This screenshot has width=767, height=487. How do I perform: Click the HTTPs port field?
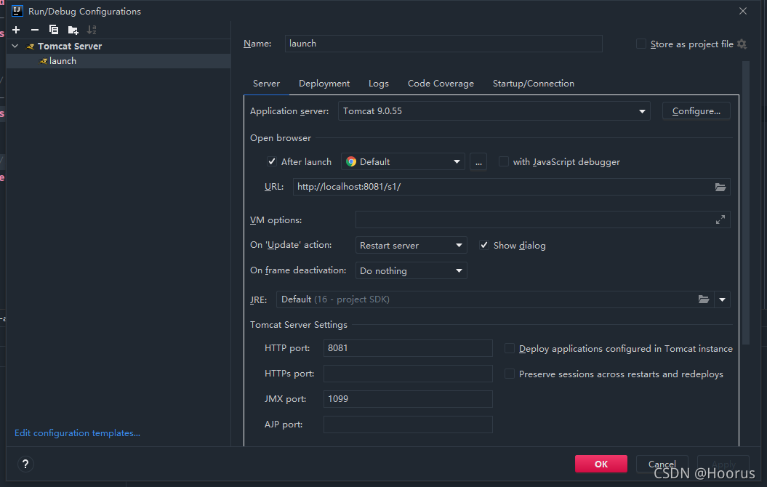coord(408,374)
